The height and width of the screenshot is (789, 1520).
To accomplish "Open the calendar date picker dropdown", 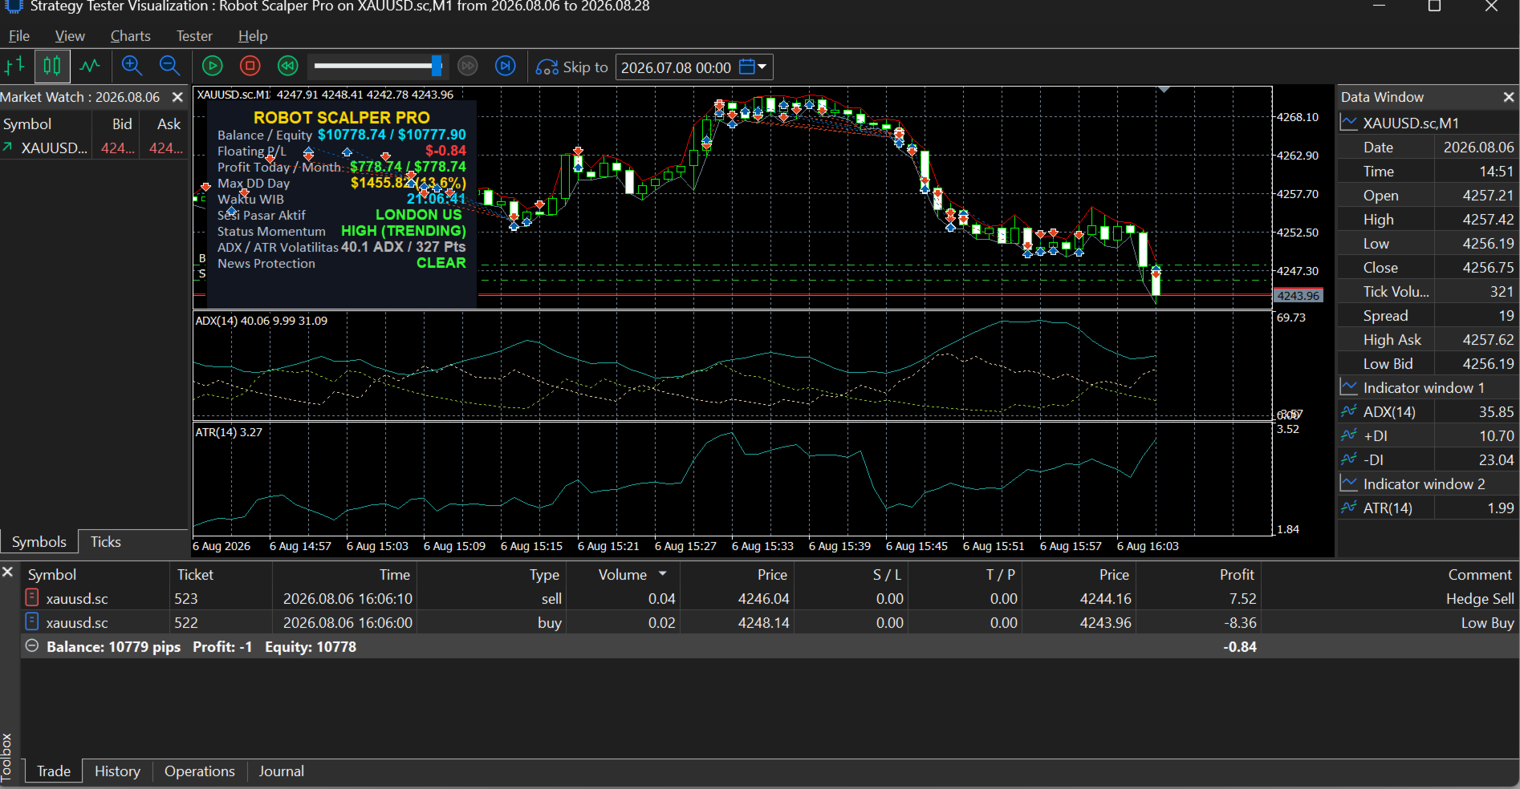I will click(753, 67).
